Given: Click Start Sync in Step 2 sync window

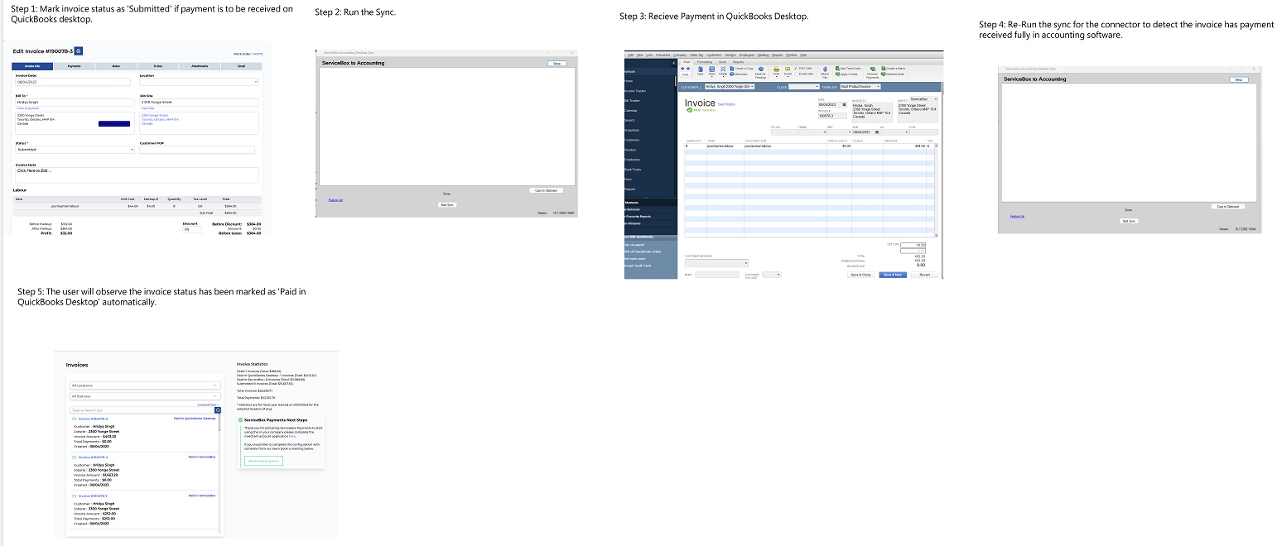Looking at the screenshot, I should [x=447, y=204].
